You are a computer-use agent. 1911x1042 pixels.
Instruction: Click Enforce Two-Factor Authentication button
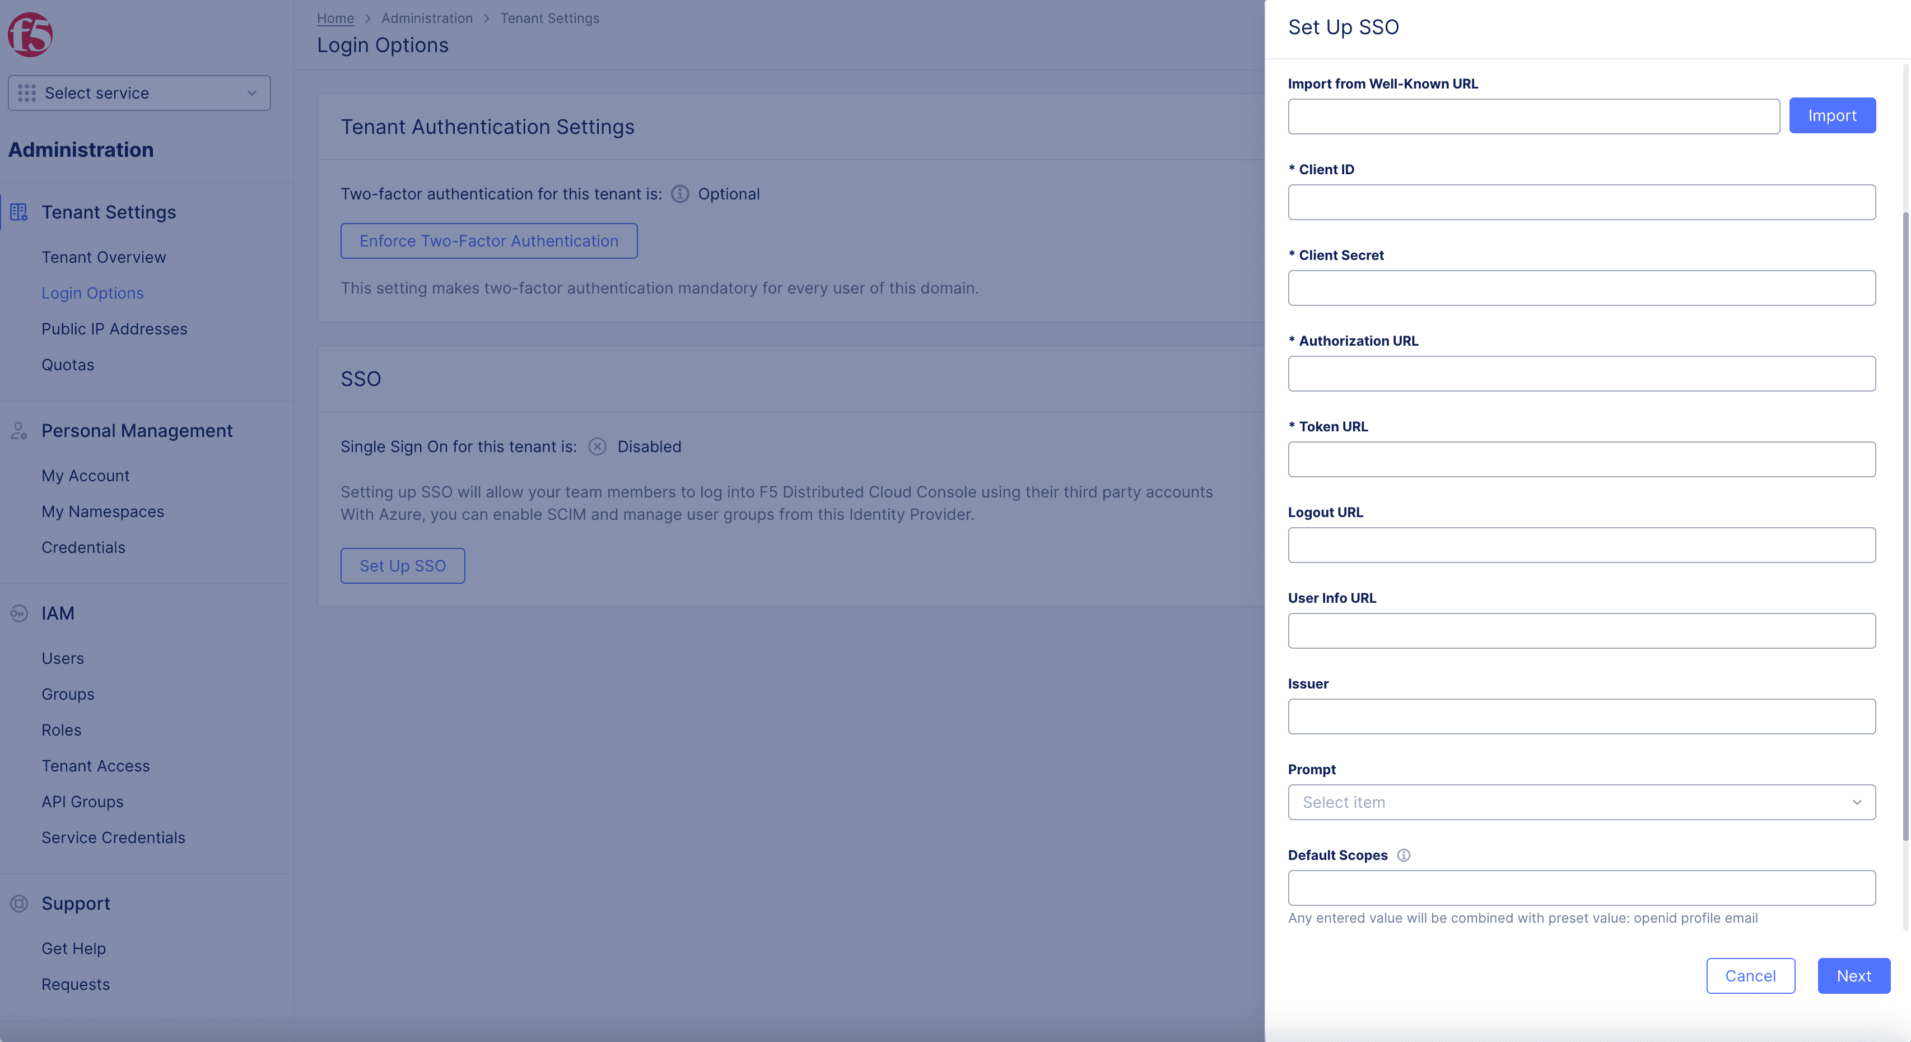tap(489, 241)
